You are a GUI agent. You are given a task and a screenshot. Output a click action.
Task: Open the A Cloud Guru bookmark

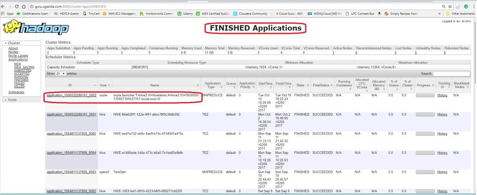(x=287, y=14)
